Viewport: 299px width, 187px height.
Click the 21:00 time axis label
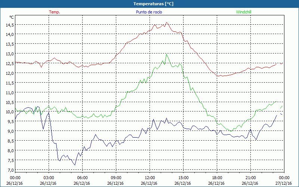click(x=250, y=178)
